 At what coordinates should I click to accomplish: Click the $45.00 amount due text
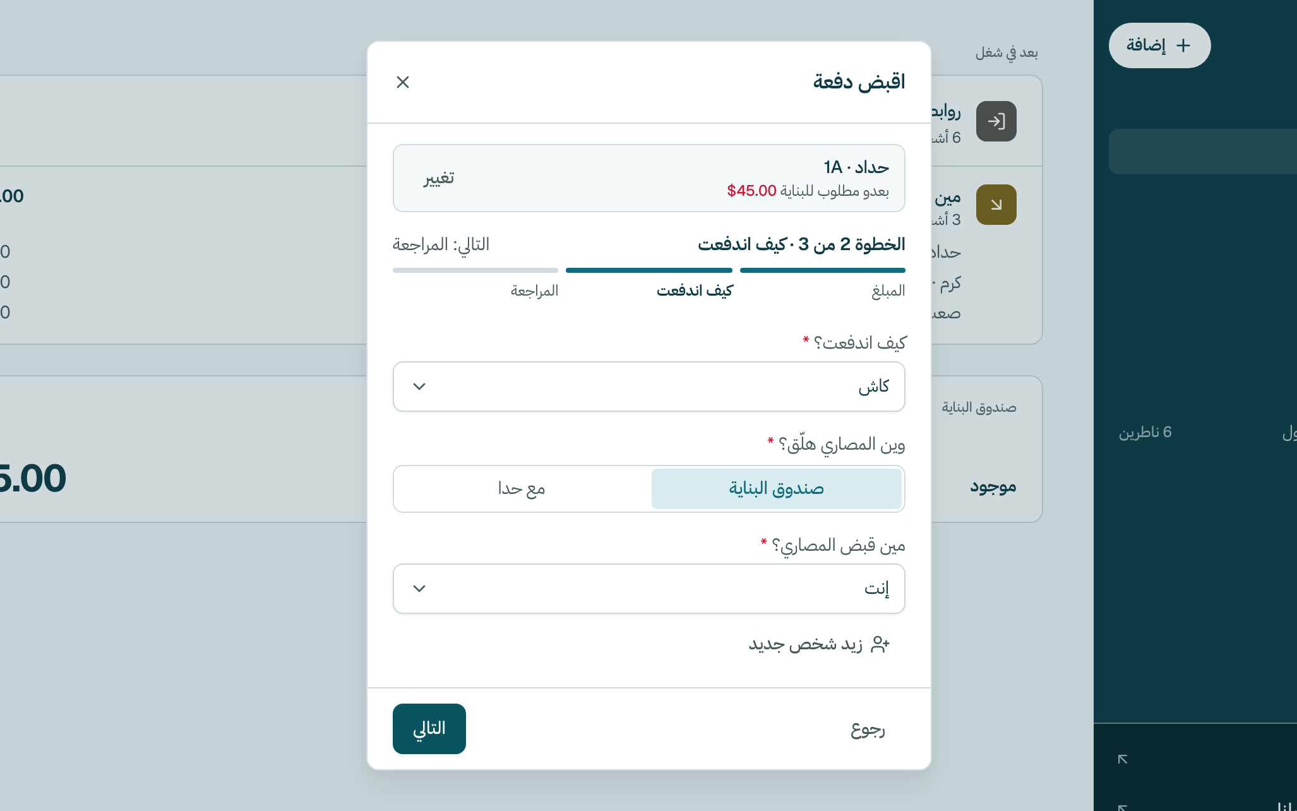[x=751, y=191]
